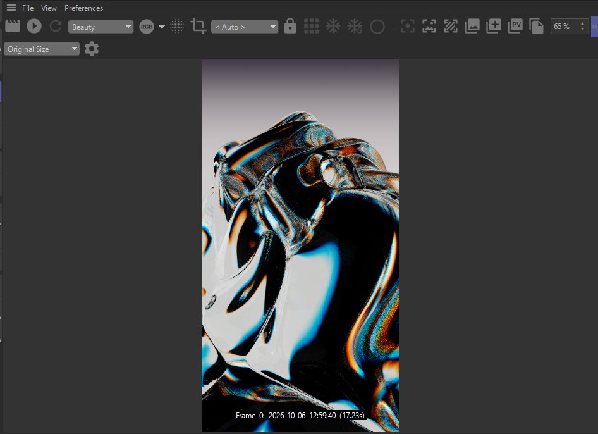Click the 'Frame 0: 2026-10-06 12:59:40 (17.23s)' stamp
The width and height of the screenshot is (598, 434).
300,415
